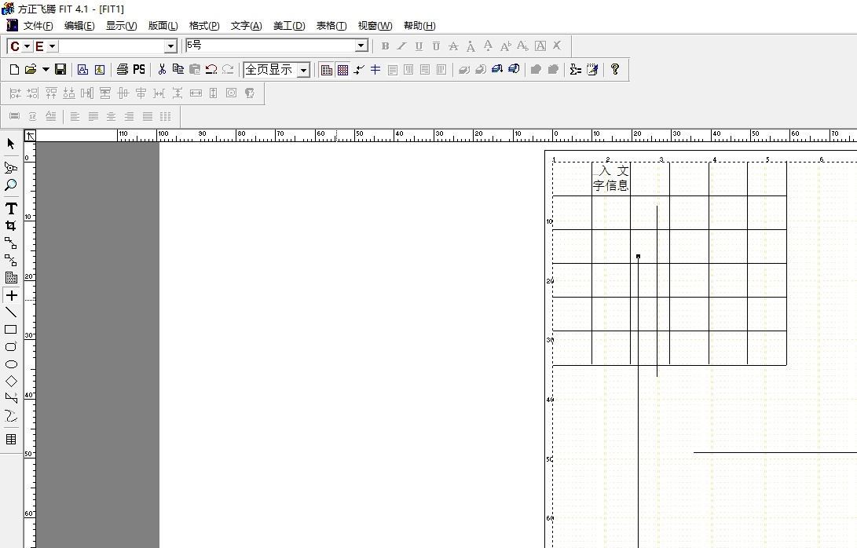Click the sigma formula icon
The height and width of the screenshot is (548, 857).
(576, 69)
